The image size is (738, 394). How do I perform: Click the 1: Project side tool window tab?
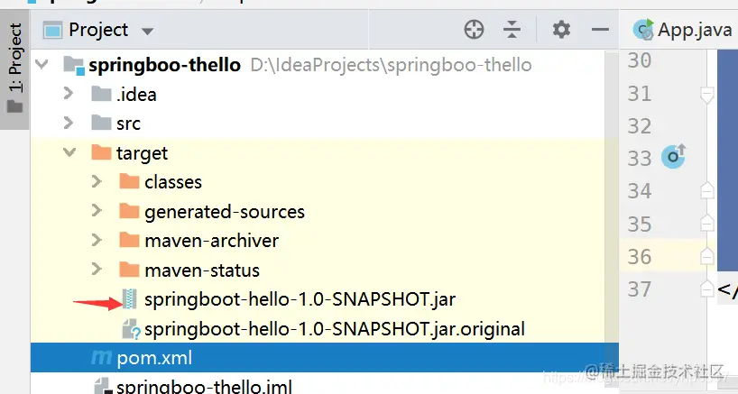(14, 69)
